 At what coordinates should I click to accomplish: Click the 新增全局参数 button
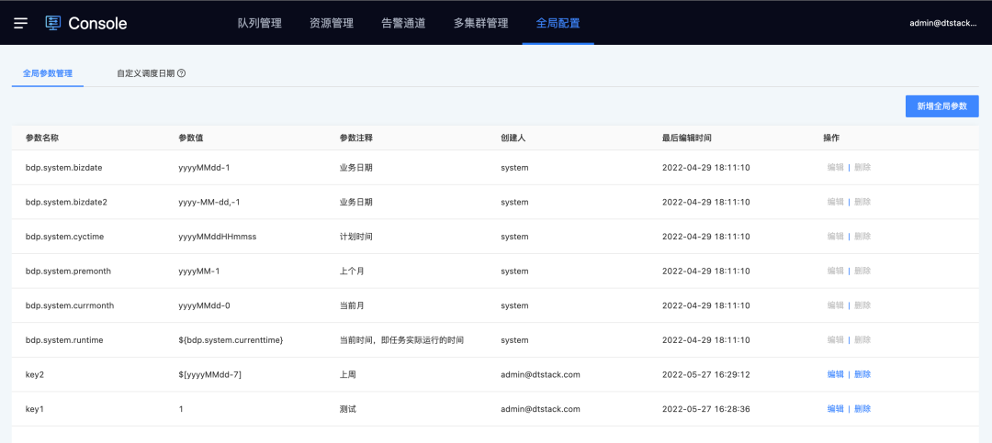[x=941, y=106]
